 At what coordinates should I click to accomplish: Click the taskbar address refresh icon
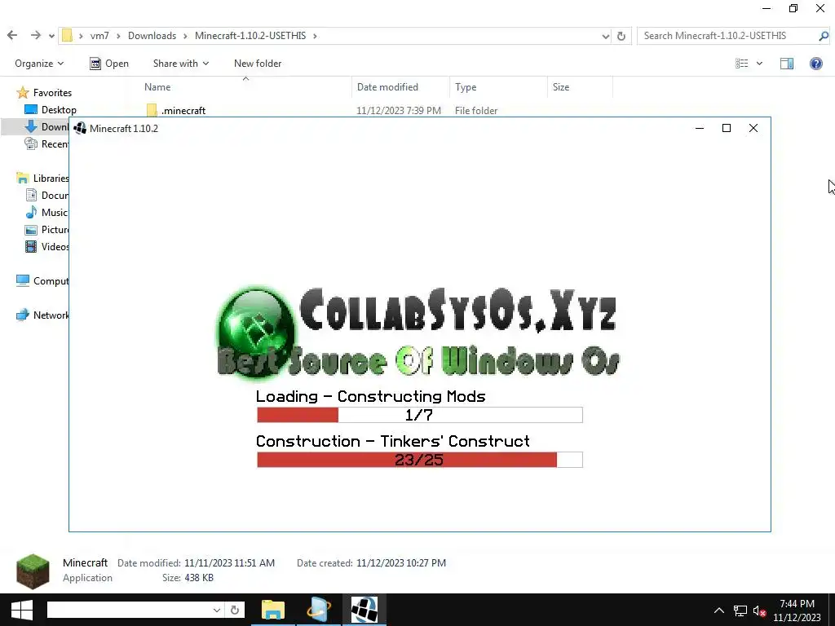coord(234,610)
